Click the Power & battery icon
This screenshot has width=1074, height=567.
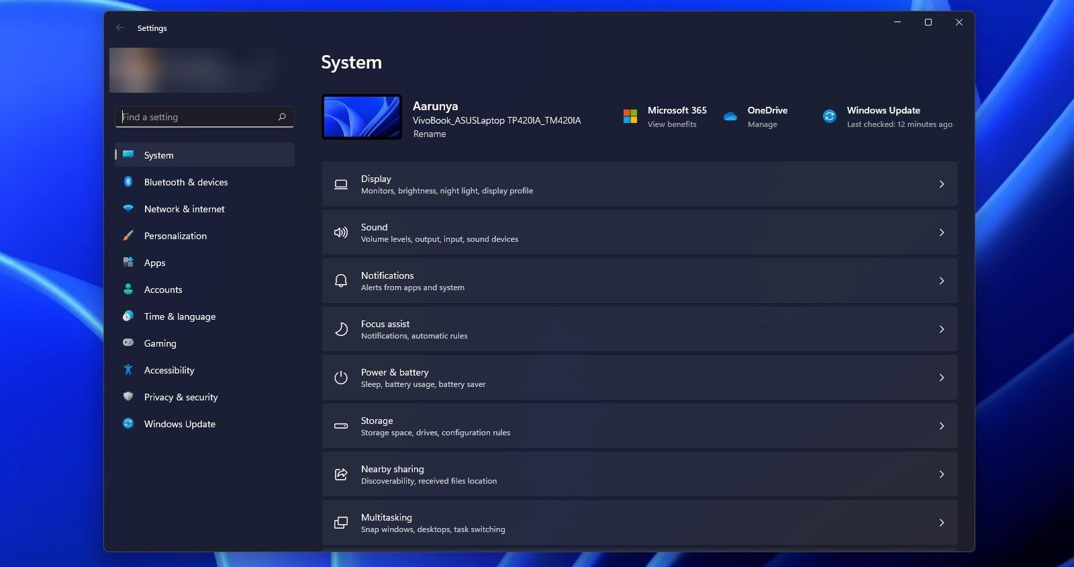click(x=341, y=378)
